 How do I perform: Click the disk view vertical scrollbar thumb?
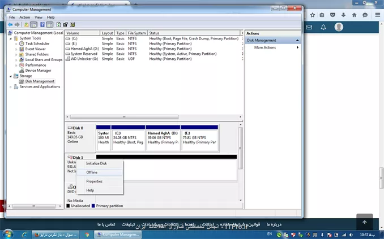pos(240,148)
